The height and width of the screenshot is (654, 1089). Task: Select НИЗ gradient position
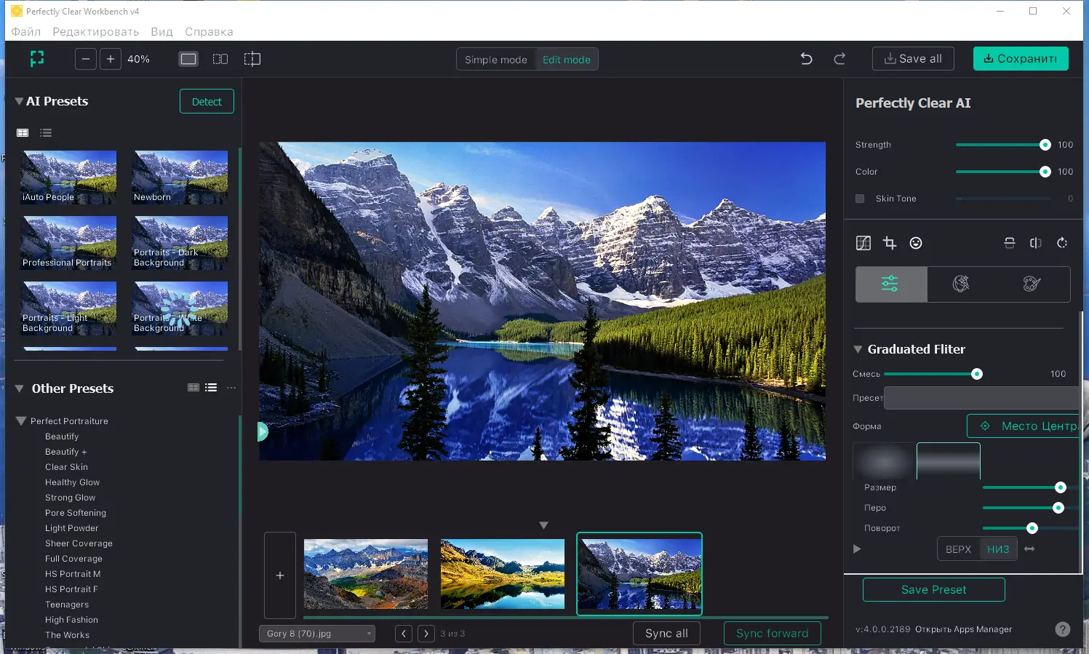[998, 549]
